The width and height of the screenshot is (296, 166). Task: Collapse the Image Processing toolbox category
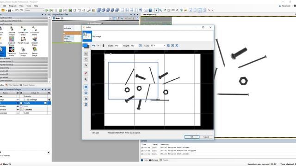(x=24, y=24)
